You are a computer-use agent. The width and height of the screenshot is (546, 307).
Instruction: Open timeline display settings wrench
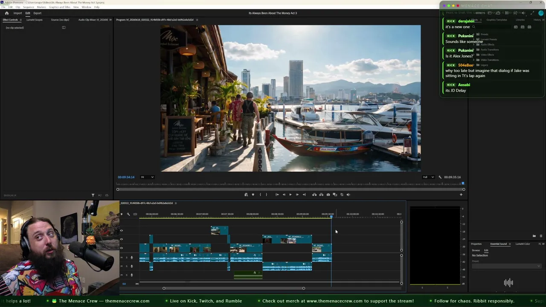(128, 214)
